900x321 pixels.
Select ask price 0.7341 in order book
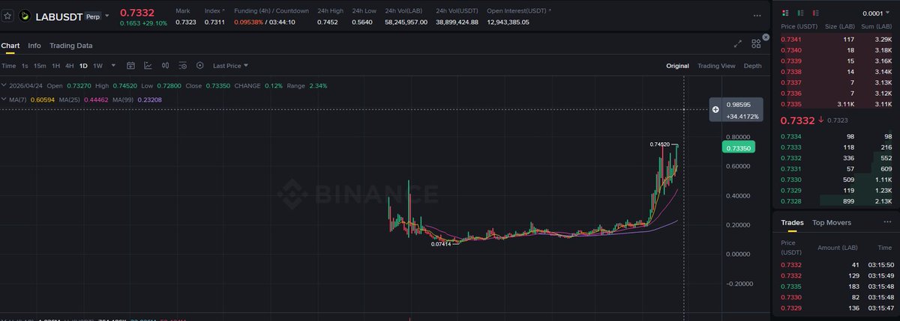coord(790,39)
